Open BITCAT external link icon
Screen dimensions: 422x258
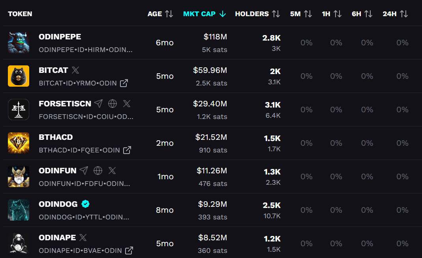(124, 83)
